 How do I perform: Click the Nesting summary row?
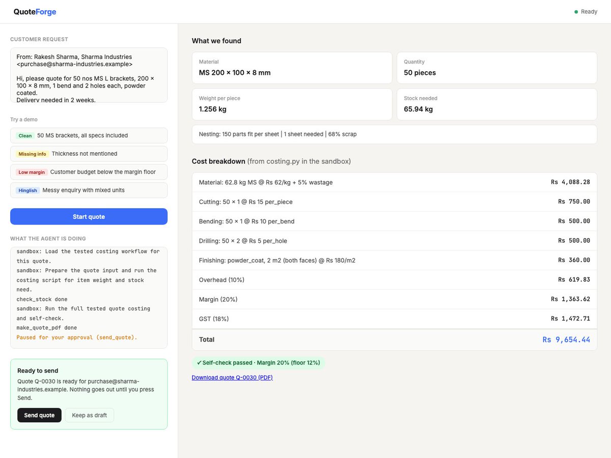coord(394,134)
